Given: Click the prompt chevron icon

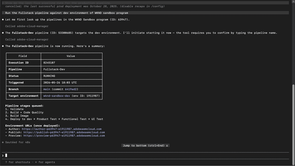Looking at the screenshot, I should tap(3, 156).
